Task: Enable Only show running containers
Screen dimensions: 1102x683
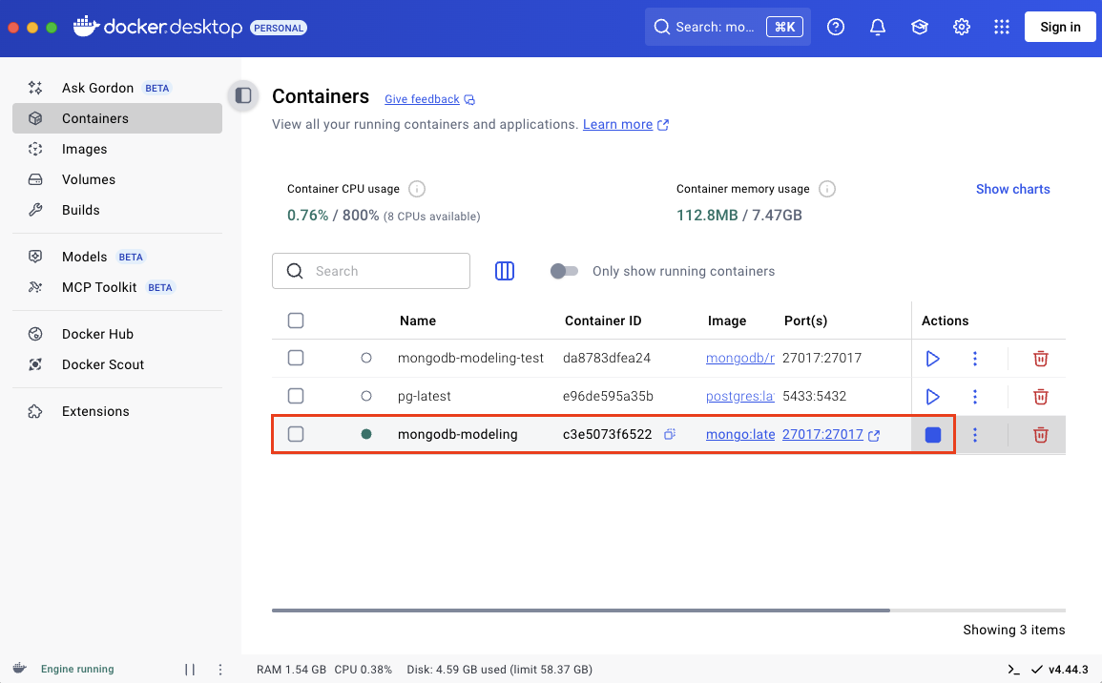Action: 564,271
